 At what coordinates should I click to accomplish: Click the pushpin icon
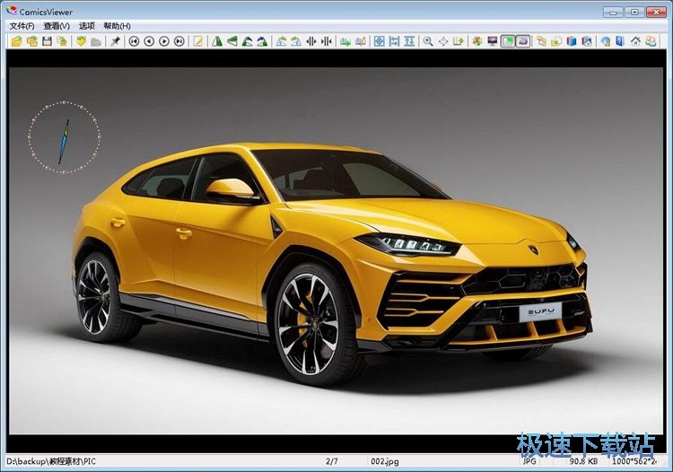[x=115, y=41]
